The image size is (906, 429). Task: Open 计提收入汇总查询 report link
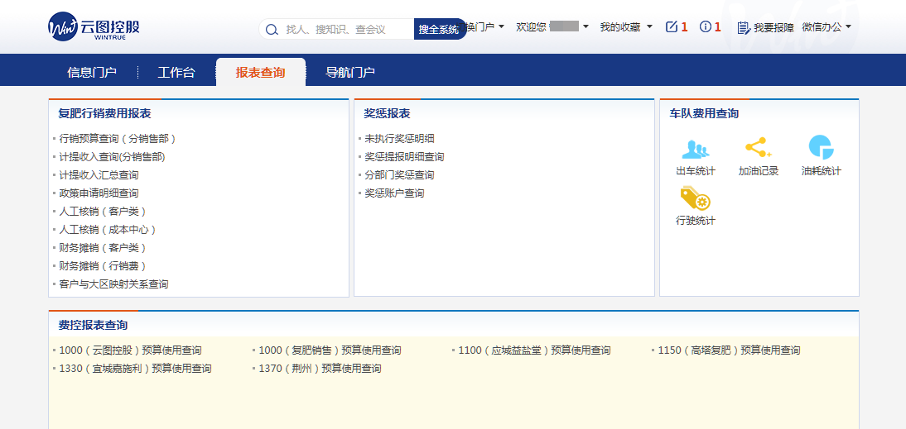click(99, 175)
